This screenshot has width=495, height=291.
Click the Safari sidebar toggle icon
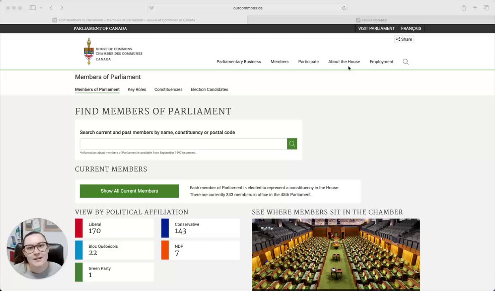tap(32, 8)
